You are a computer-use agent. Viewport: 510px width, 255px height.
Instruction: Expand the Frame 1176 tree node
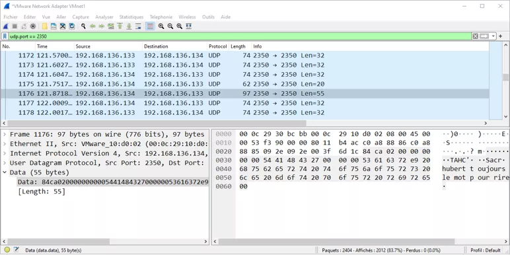click(x=5, y=134)
